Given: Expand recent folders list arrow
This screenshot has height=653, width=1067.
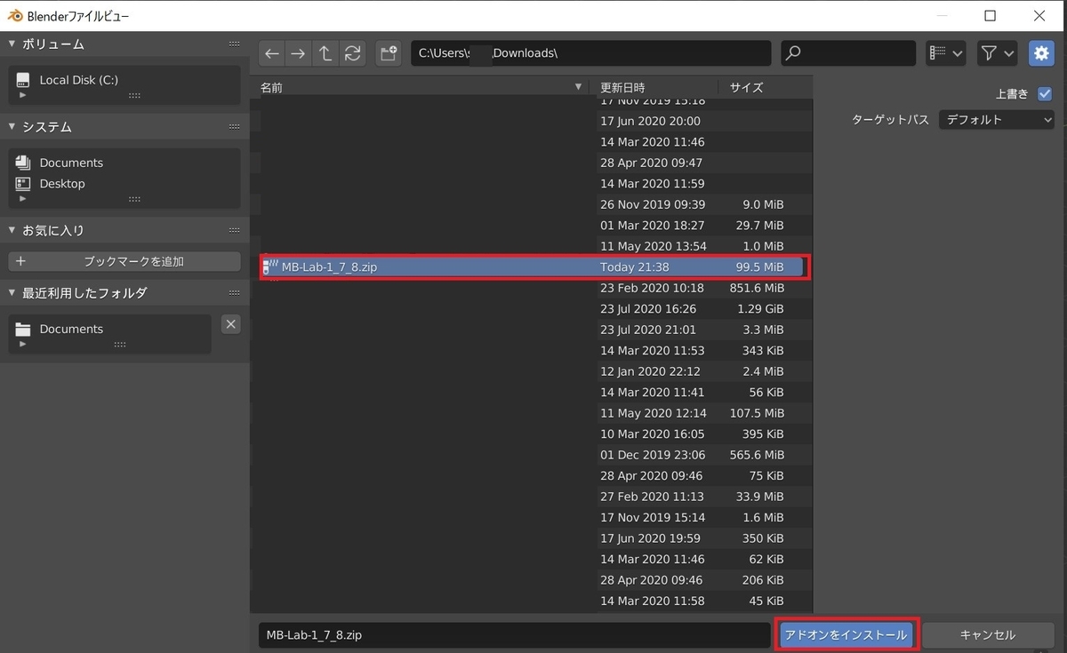Looking at the screenshot, I should (23, 344).
